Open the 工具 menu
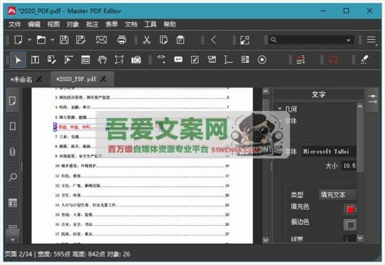The width and height of the screenshot is (385, 265). coord(150,24)
